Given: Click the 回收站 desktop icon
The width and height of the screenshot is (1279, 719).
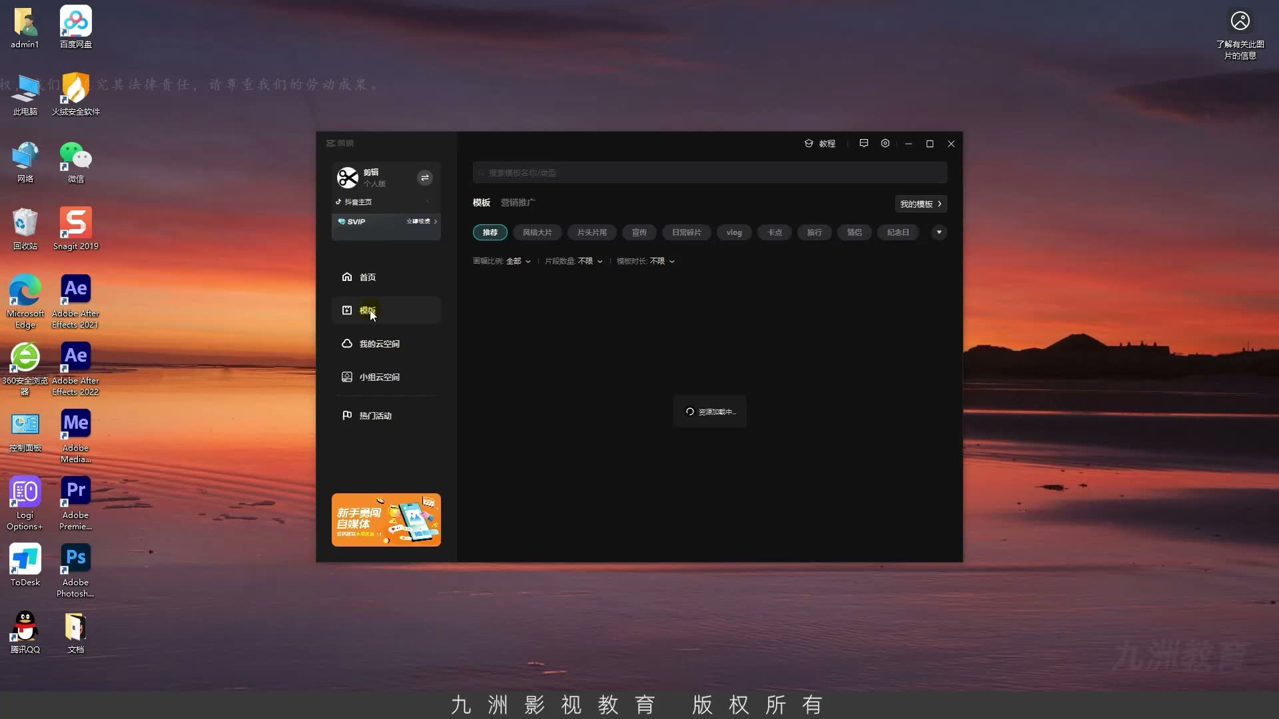Looking at the screenshot, I should [25, 229].
